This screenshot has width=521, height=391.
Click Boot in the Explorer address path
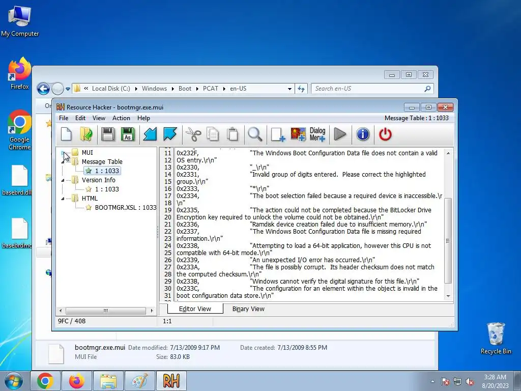pyautogui.click(x=185, y=89)
